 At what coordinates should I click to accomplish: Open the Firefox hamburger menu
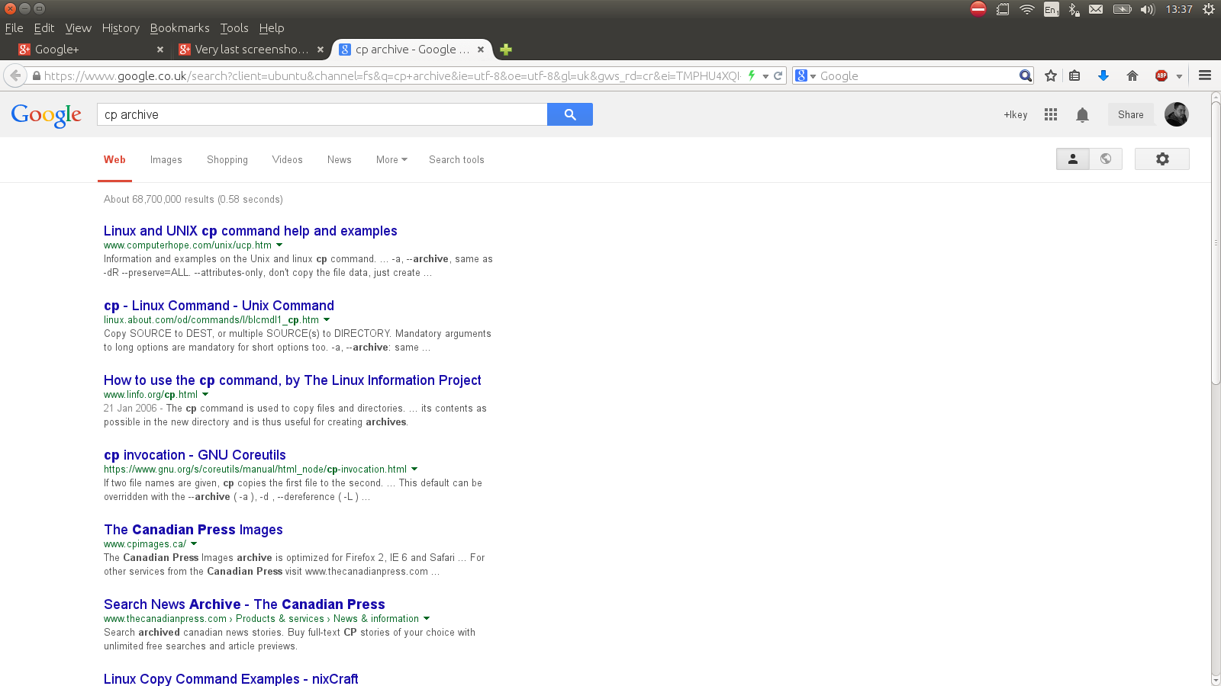(x=1205, y=75)
